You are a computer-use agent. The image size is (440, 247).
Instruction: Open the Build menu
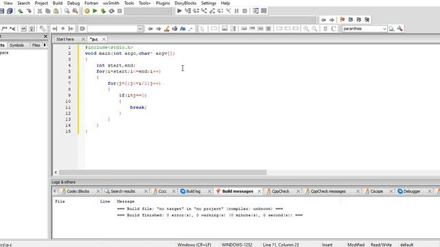tap(58, 3)
